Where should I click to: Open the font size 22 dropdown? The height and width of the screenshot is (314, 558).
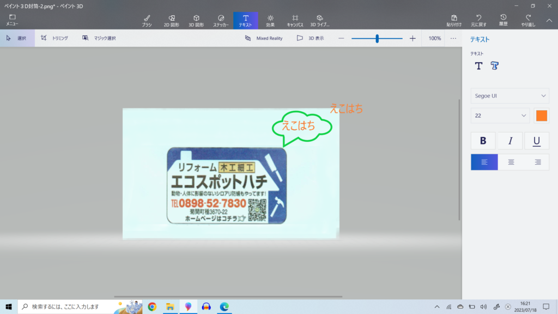500,116
